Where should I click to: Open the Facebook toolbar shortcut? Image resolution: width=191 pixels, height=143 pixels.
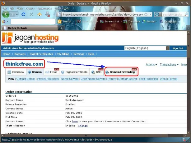coord(168,21)
